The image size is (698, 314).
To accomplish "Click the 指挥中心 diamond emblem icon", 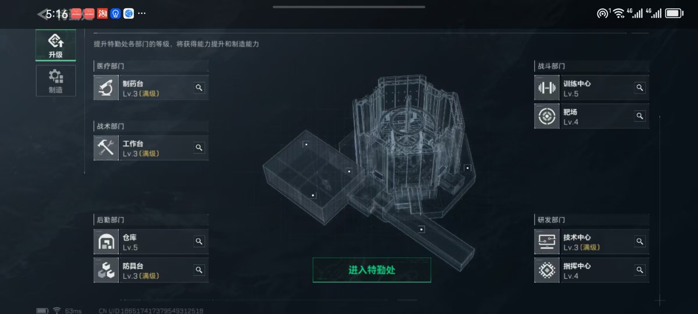I will (547, 270).
